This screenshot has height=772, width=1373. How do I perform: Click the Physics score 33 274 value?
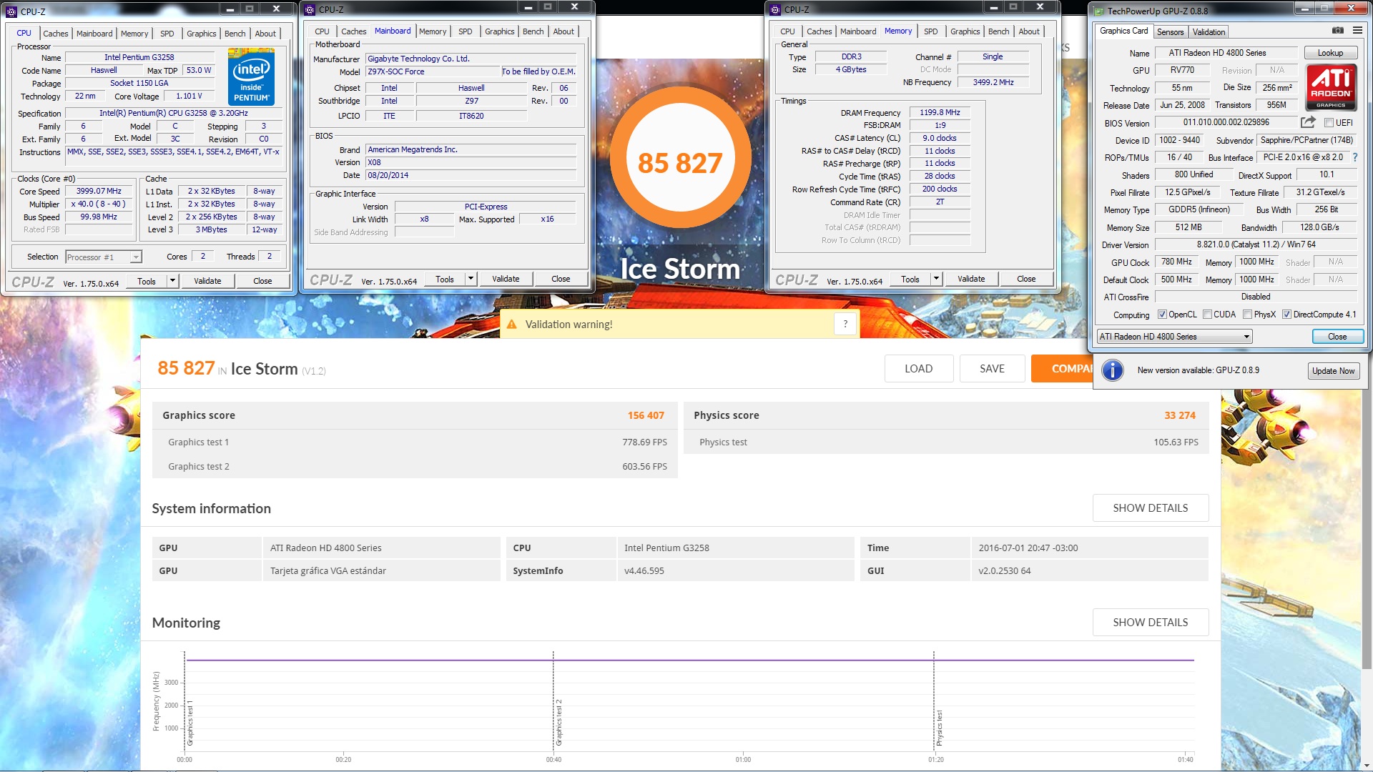(x=1179, y=415)
